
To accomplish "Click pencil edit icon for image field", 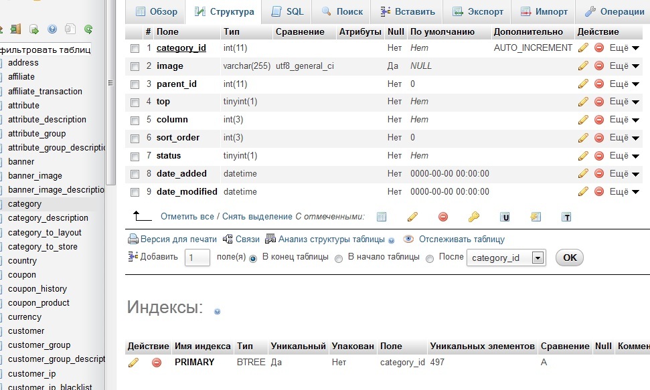I will point(583,66).
